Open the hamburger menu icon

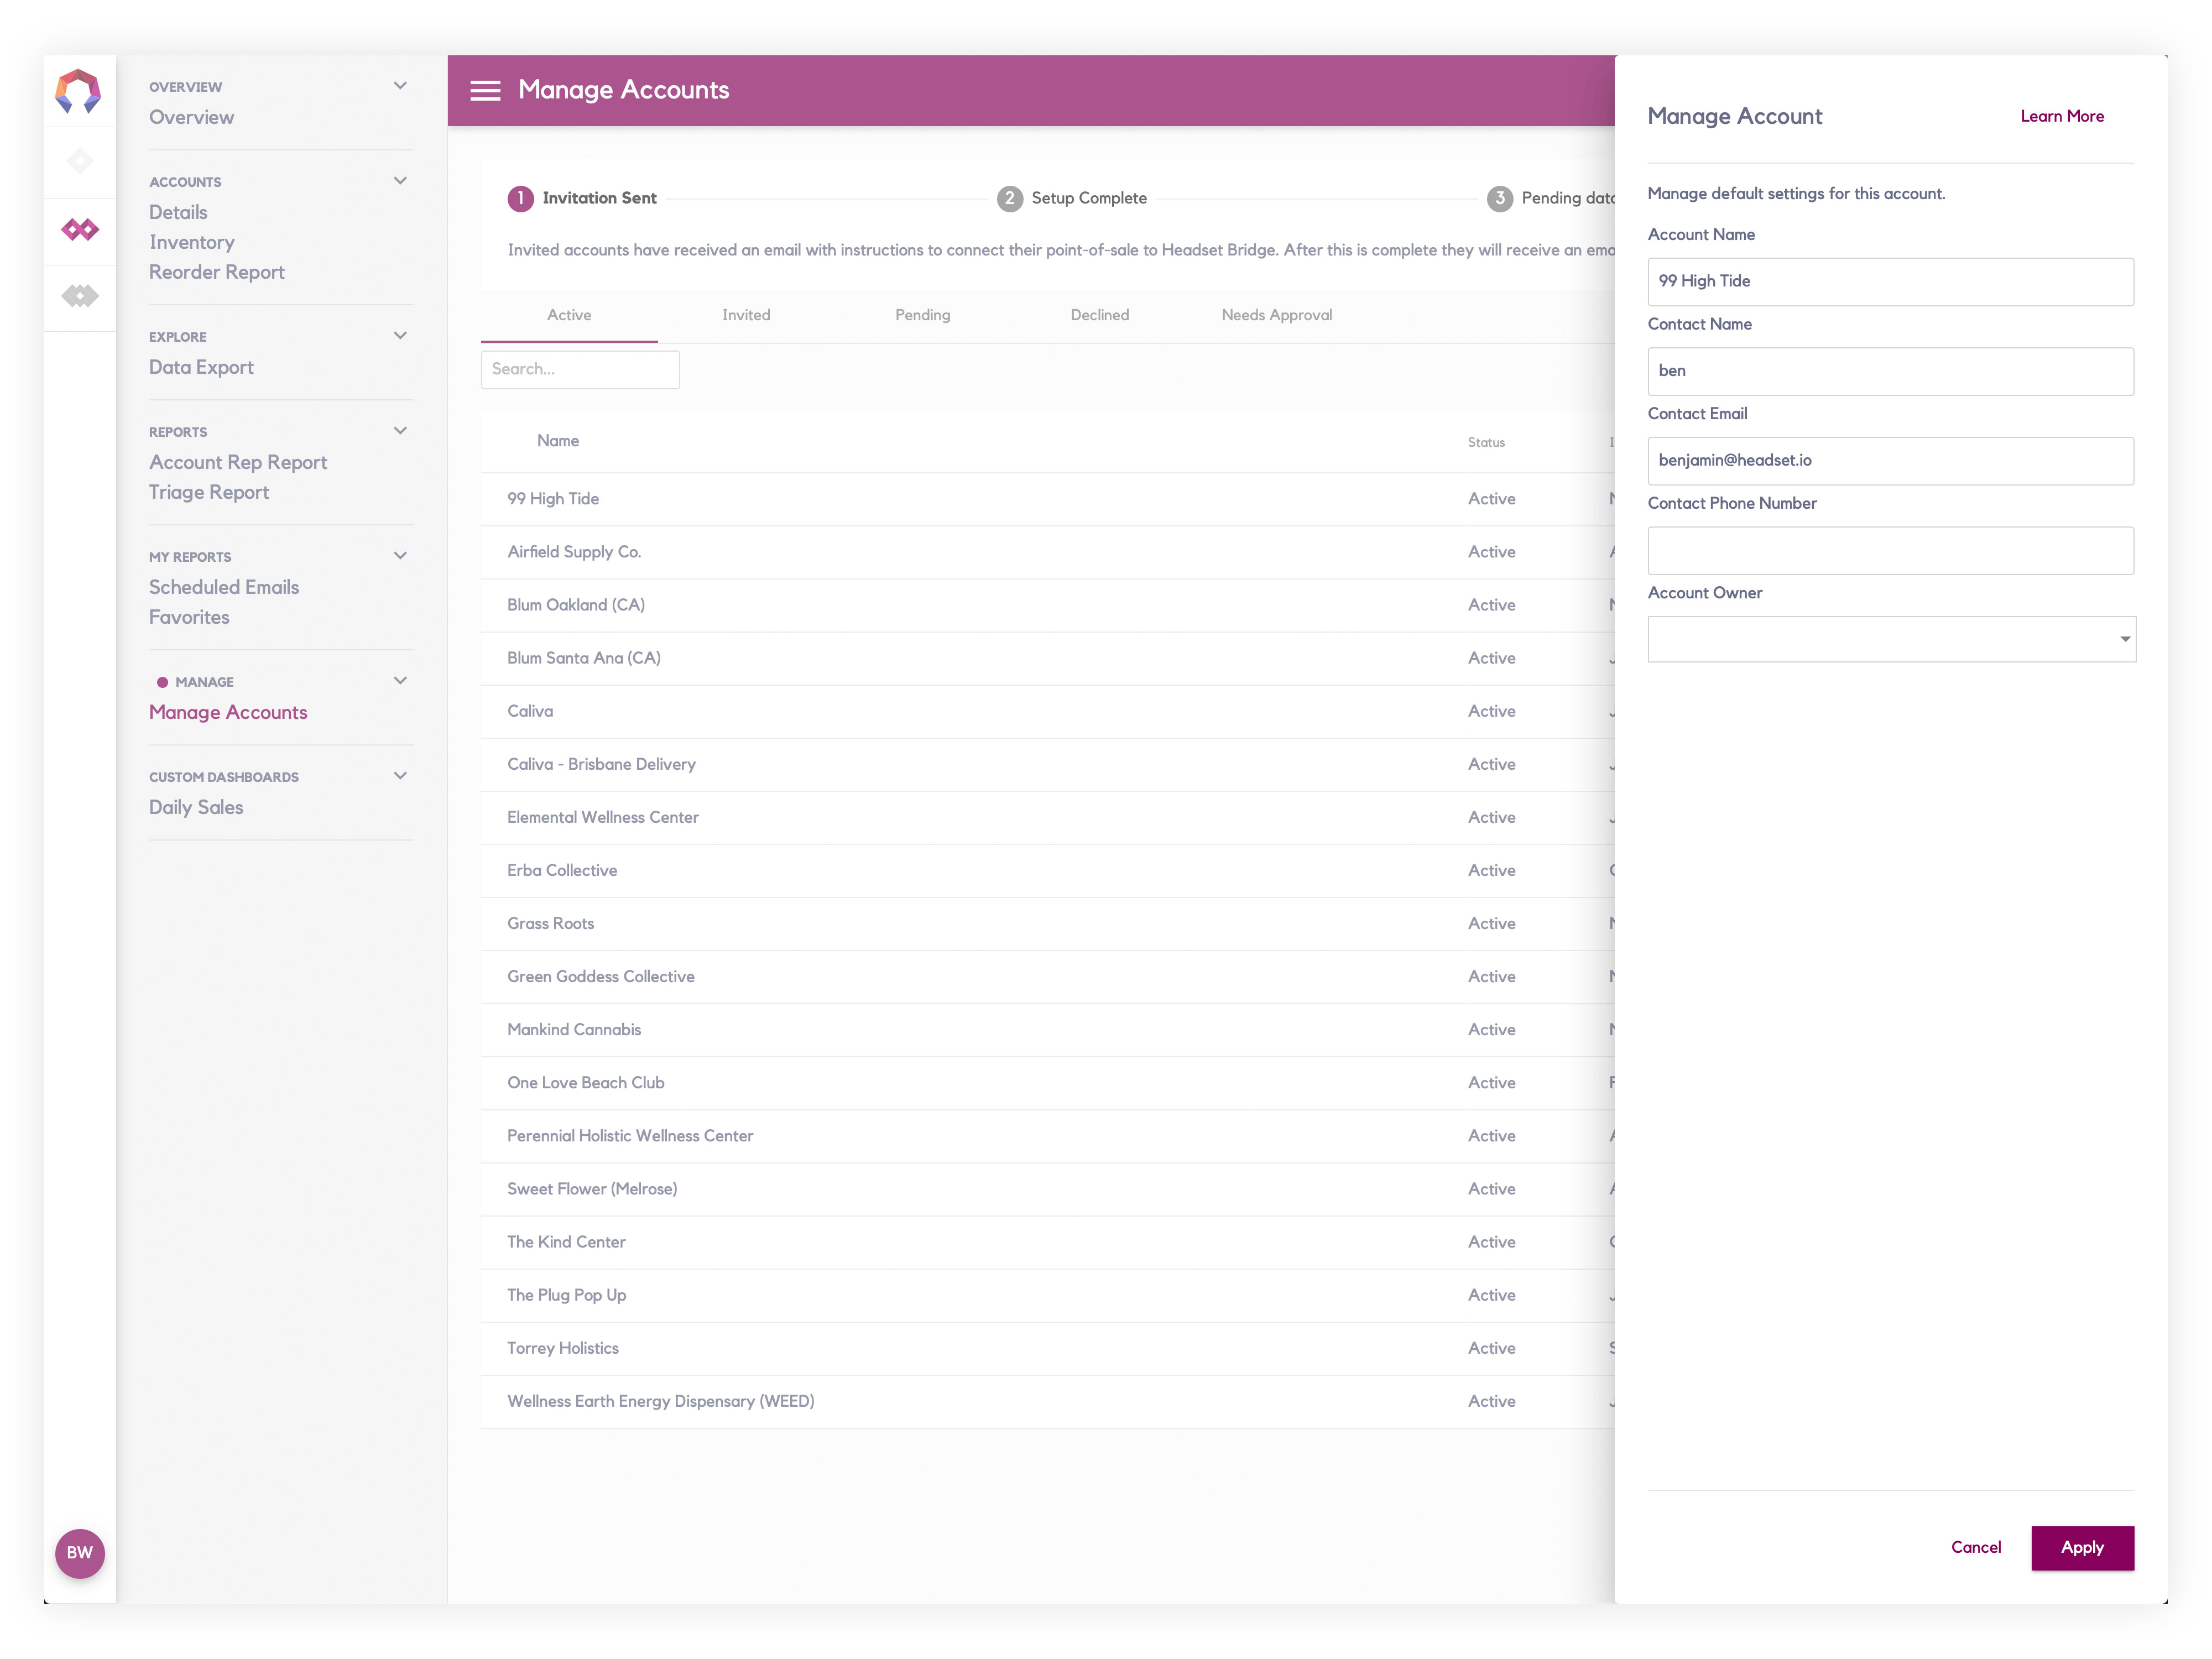[x=485, y=91]
